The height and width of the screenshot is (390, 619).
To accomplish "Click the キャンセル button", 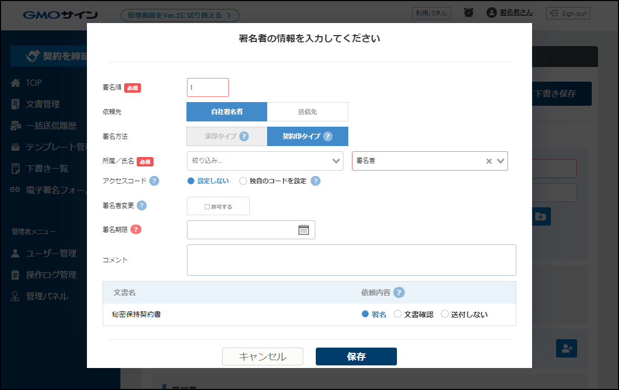I will coord(262,356).
